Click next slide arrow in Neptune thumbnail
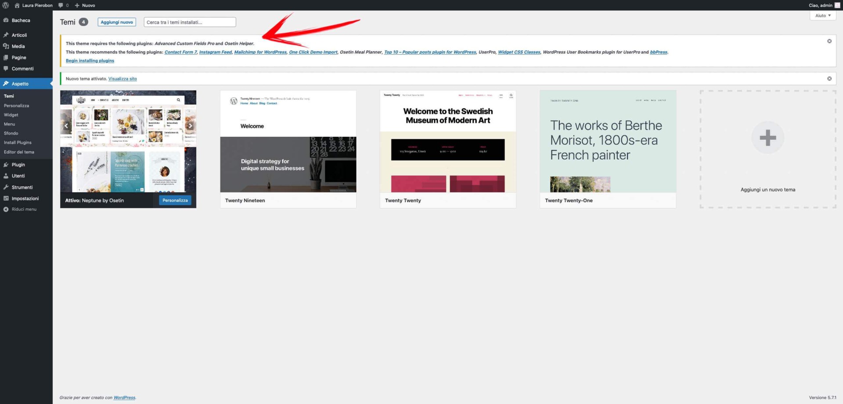 190,126
